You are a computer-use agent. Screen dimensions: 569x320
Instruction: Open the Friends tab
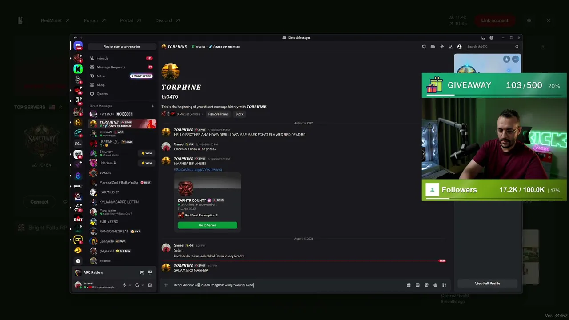(122, 58)
